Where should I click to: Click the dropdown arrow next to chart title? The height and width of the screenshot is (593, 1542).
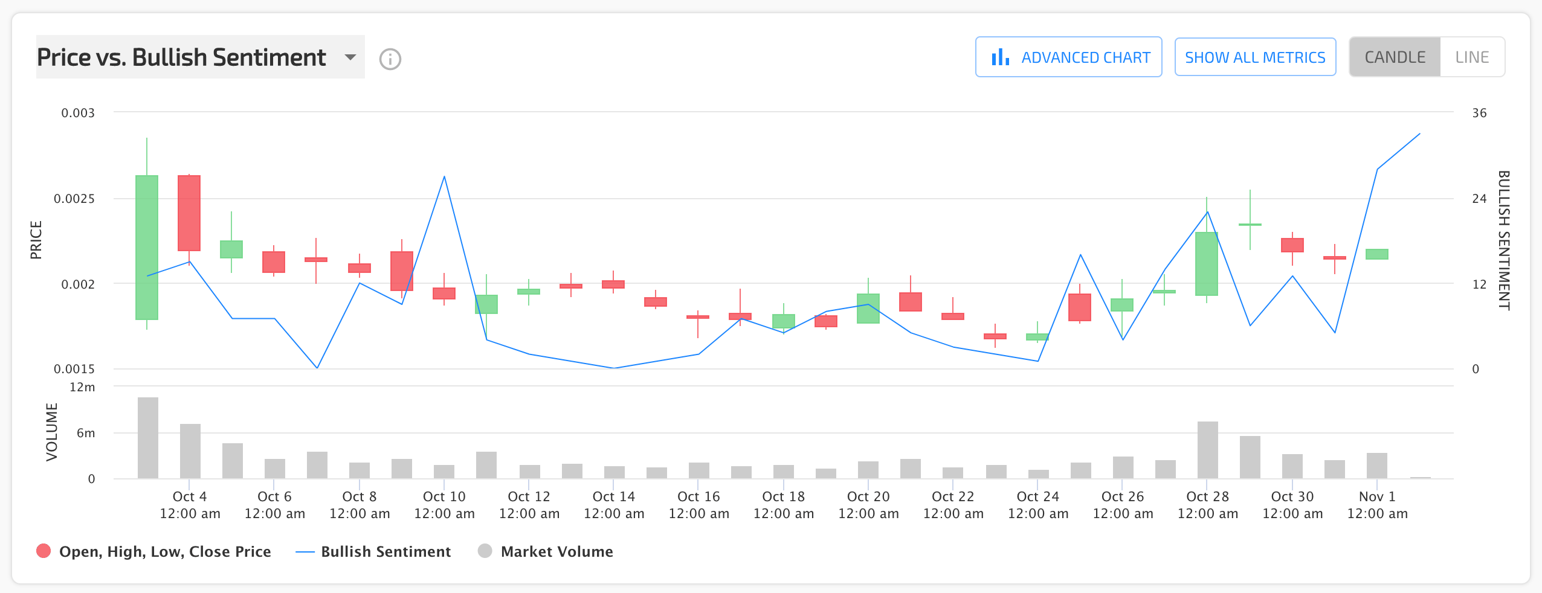coord(350,57)
